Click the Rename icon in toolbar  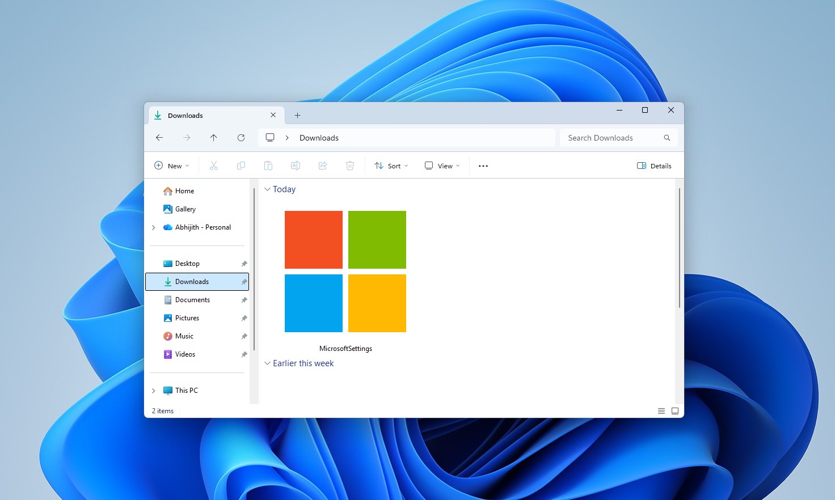click(296, 166)
